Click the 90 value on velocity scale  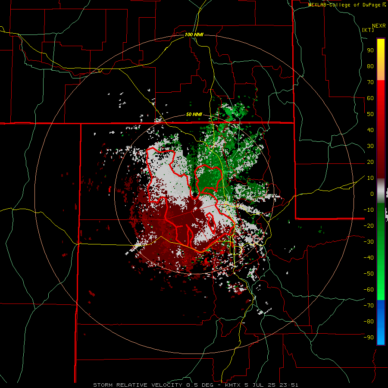point(370,50)
